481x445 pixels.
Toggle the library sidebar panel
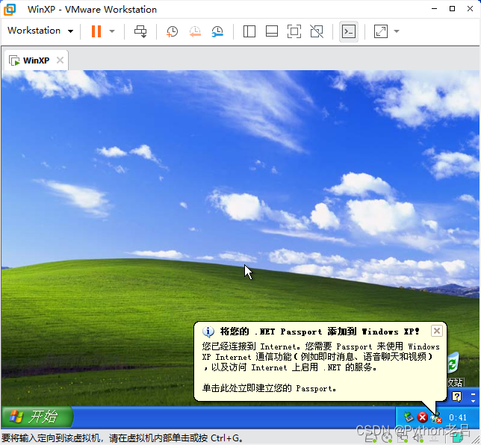click(x=249, y=31)
